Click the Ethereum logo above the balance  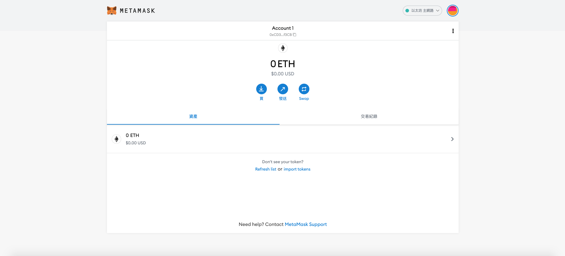pos(283,48)
